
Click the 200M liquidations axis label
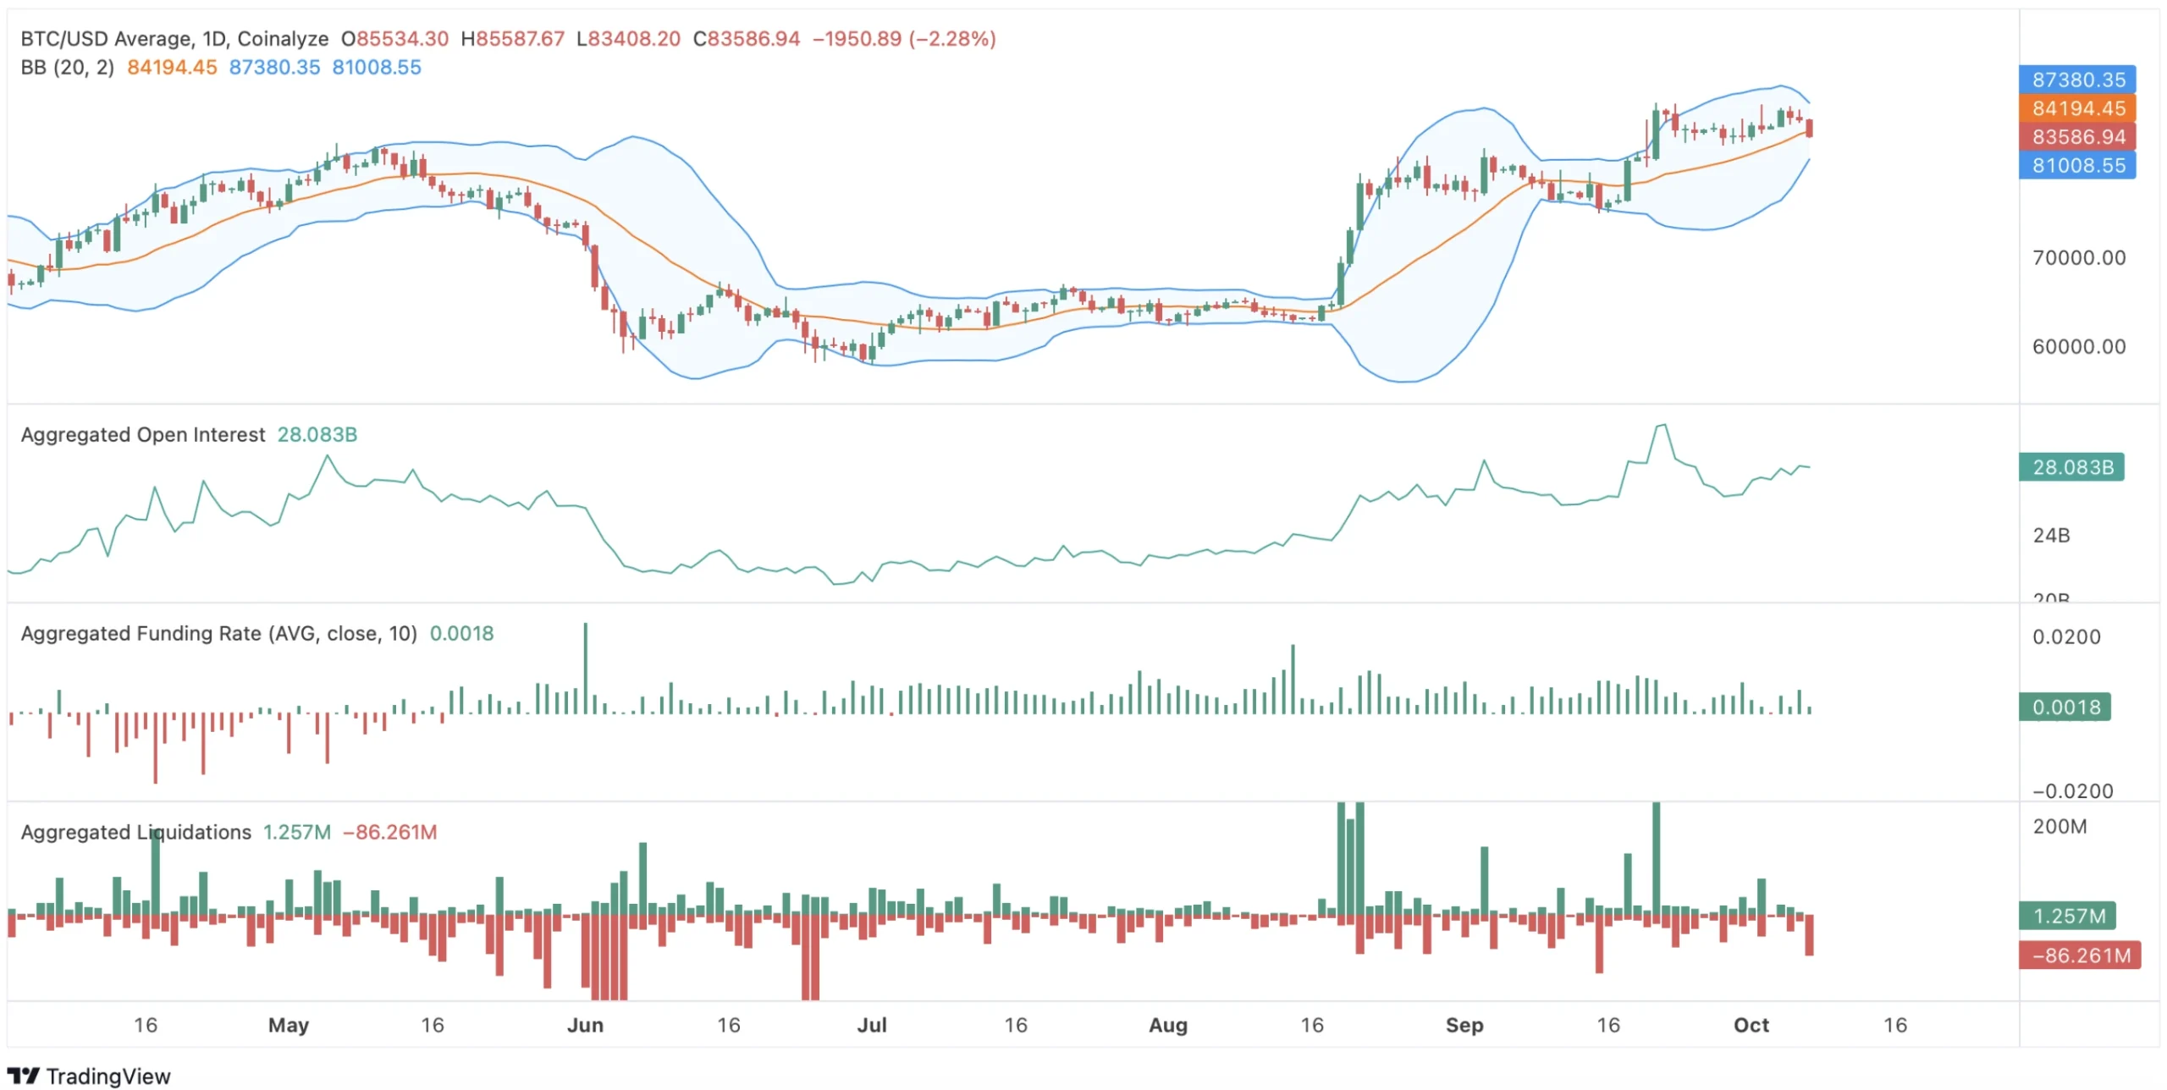pos(2059,827)
